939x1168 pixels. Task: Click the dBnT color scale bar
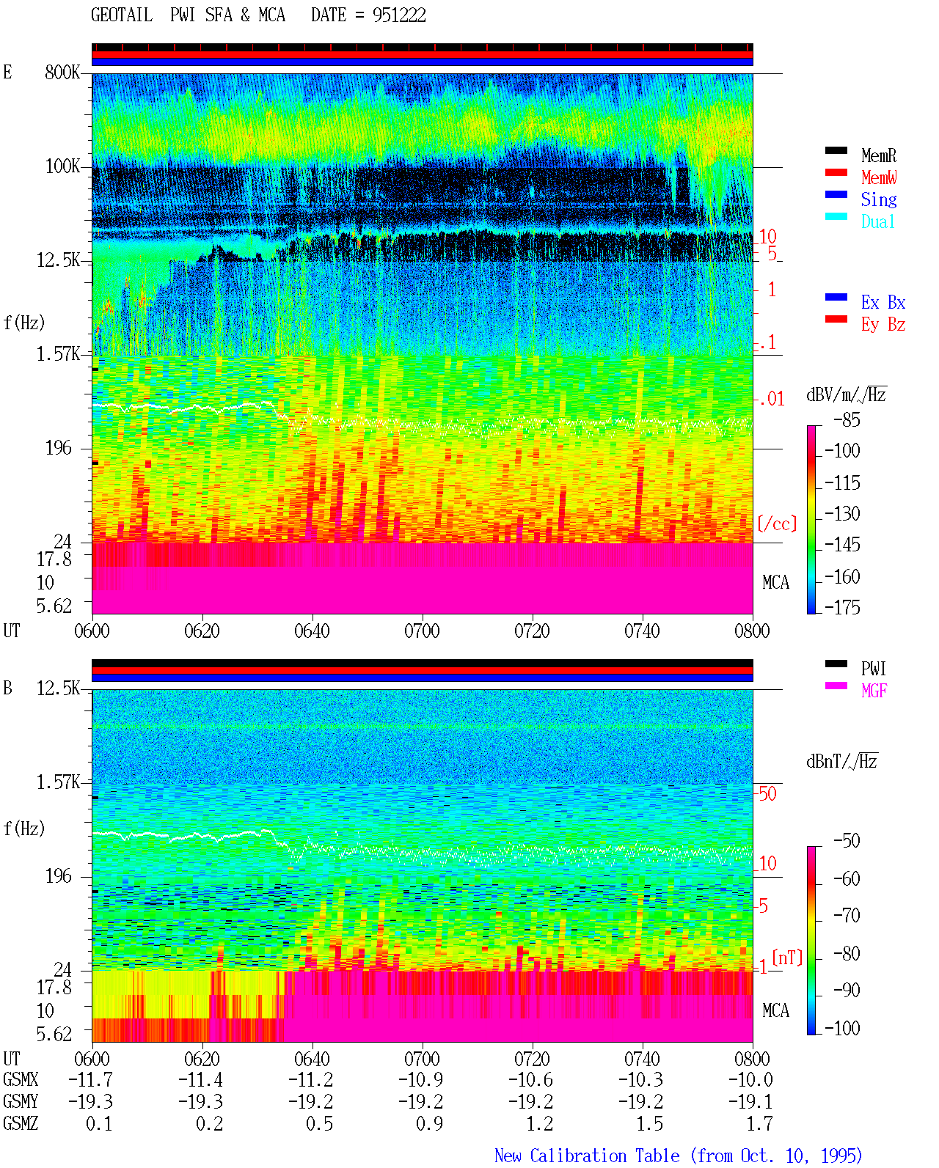point(811,941)
